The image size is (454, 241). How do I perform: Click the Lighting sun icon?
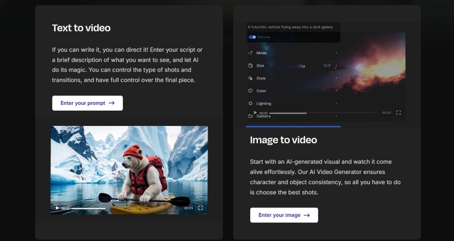pos(250,103)
